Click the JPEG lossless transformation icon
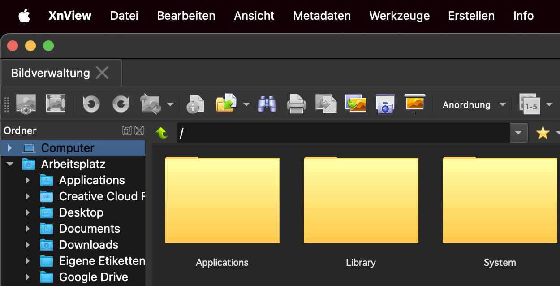The height and width of the screenshot is (286, 560). click(x=151, y=104)
